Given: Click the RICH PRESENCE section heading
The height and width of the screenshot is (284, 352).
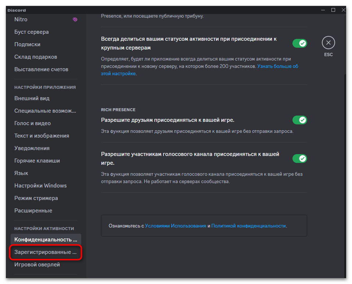Looking at the screenshot, I should tap(118, 110).
